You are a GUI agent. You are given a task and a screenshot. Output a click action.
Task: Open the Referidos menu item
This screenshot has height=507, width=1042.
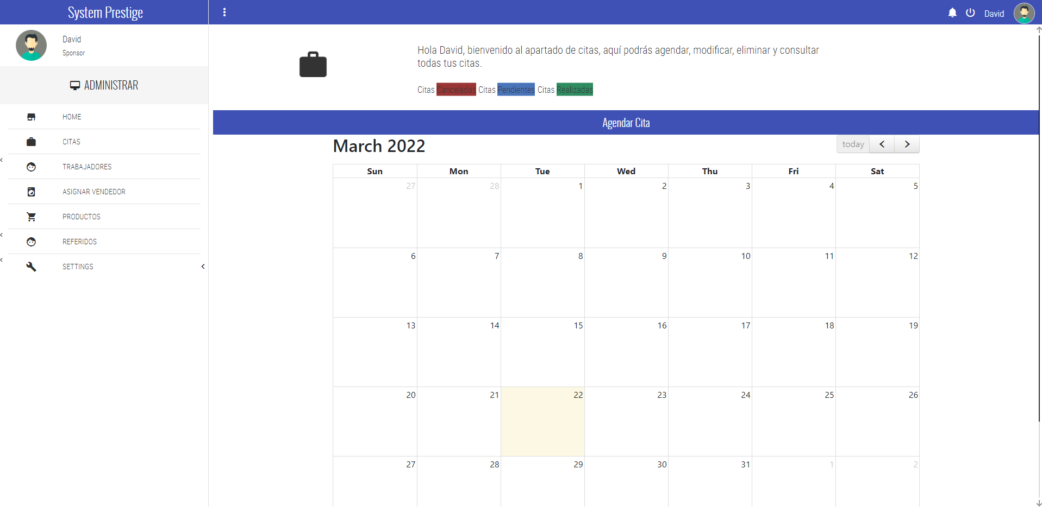[79, 242]
